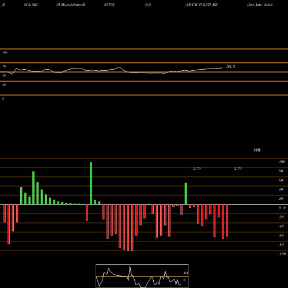Click the right 2.79 value in MR panel
Image resolution: width=288 pixels, height=288 pixels.
tap(238, 169)
